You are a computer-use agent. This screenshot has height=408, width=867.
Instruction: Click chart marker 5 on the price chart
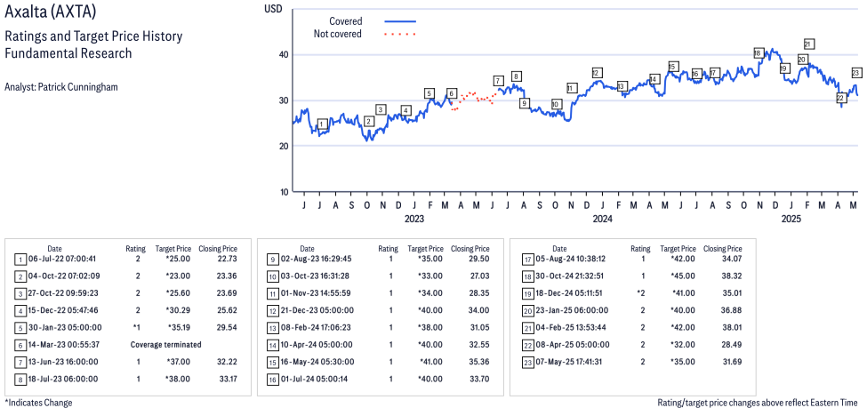point(429,93)
